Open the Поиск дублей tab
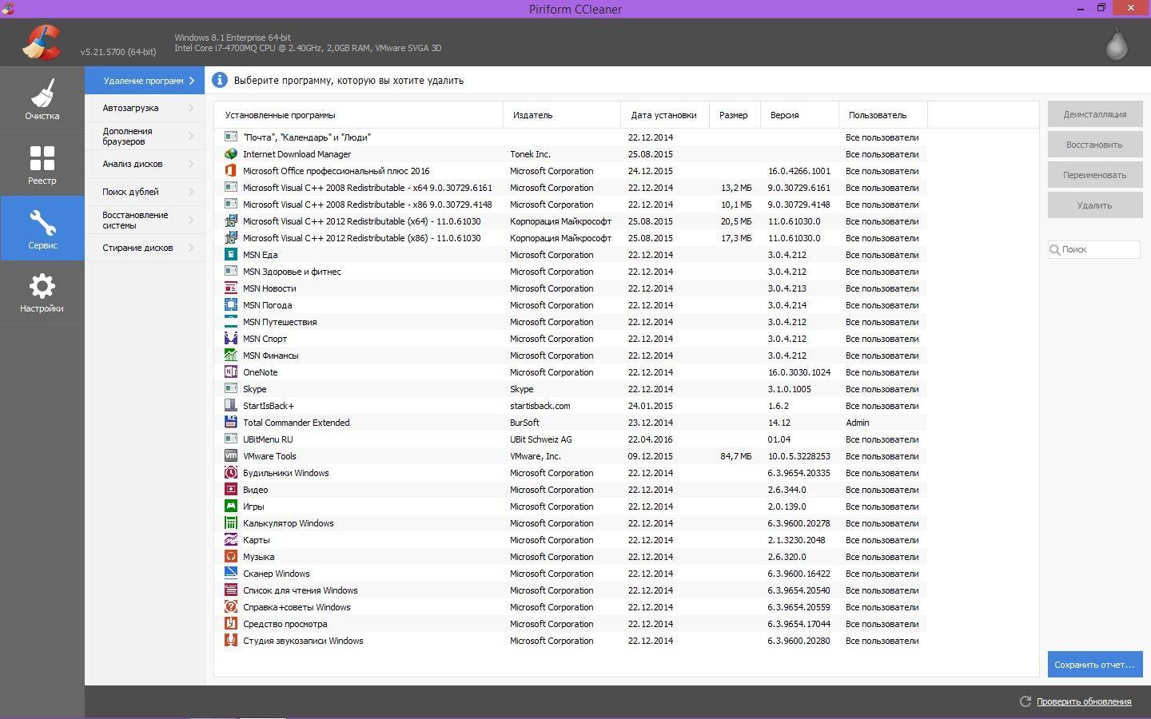1151x719 pixels. coord(145,192)
